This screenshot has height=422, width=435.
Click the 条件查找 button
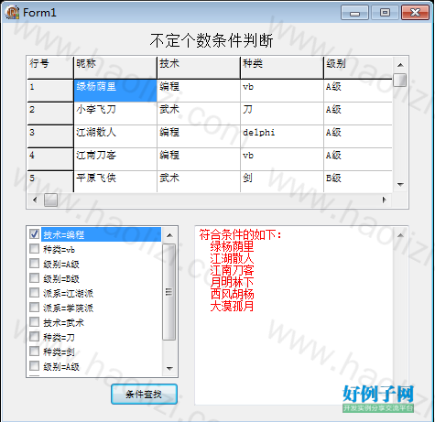144,395
